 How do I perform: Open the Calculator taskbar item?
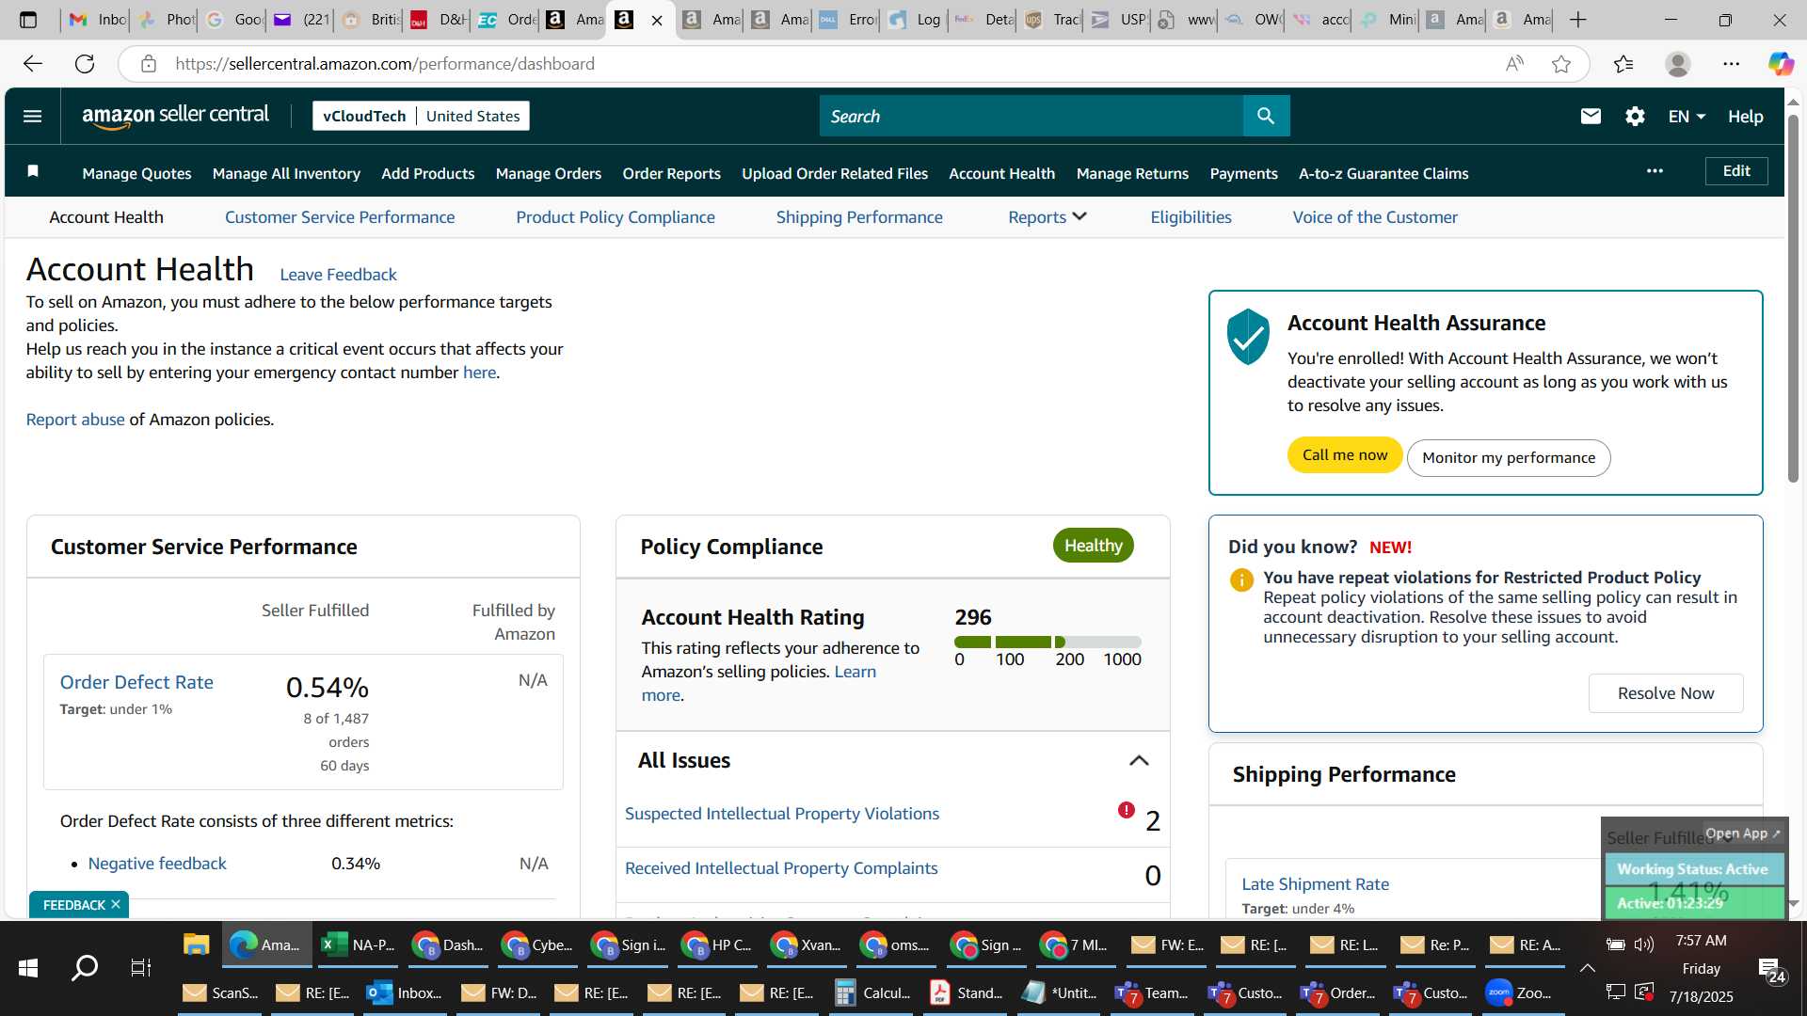(872, 992)
